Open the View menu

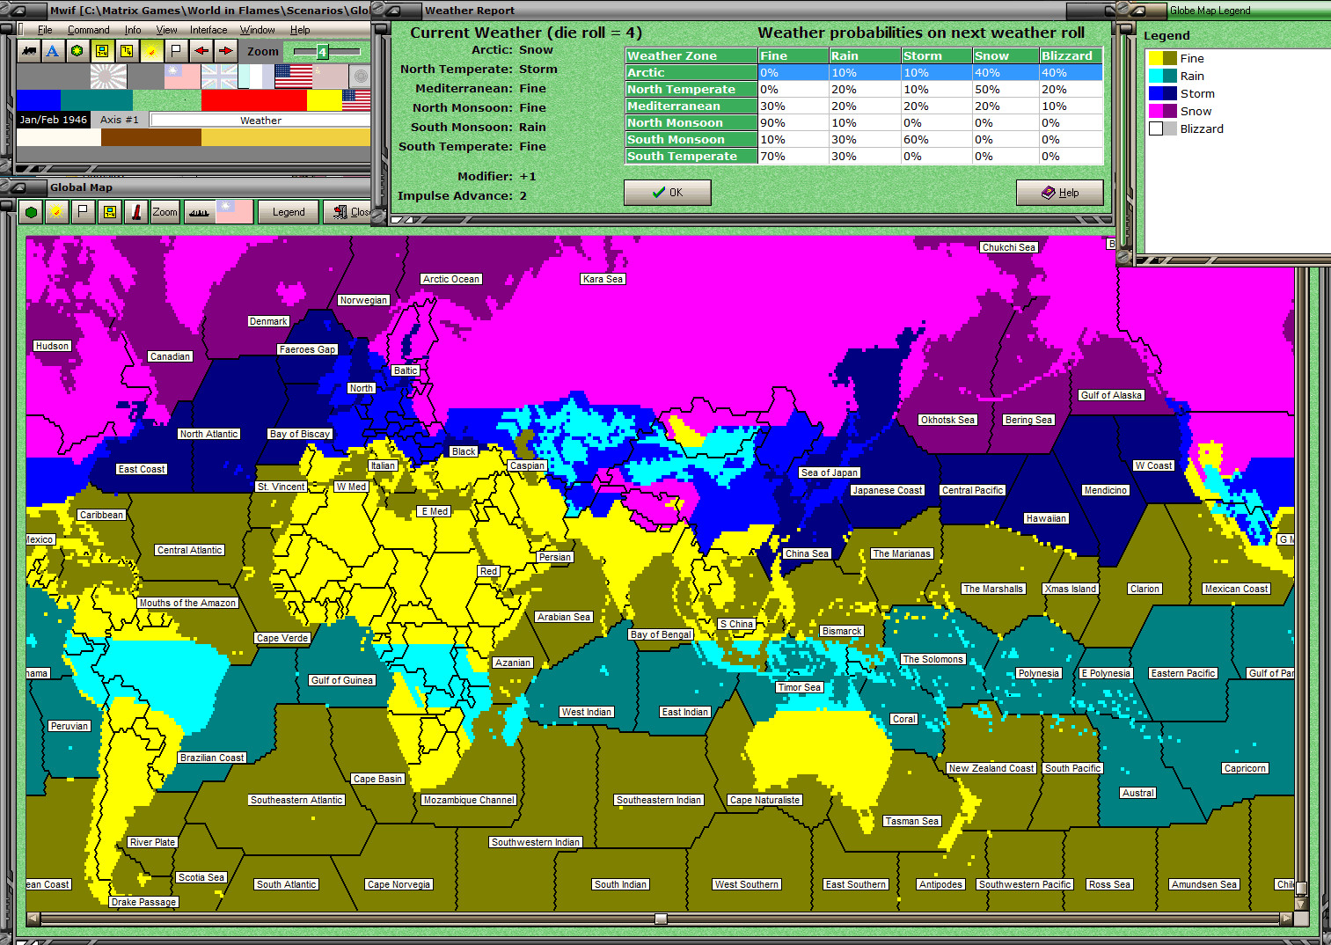[x=166, y=30]
